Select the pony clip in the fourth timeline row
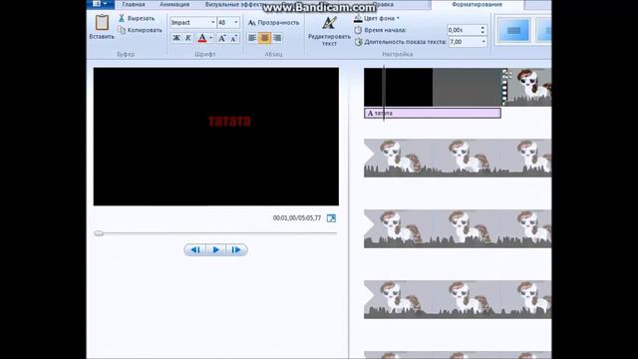 pyautogui.click(x=458, y=299)
